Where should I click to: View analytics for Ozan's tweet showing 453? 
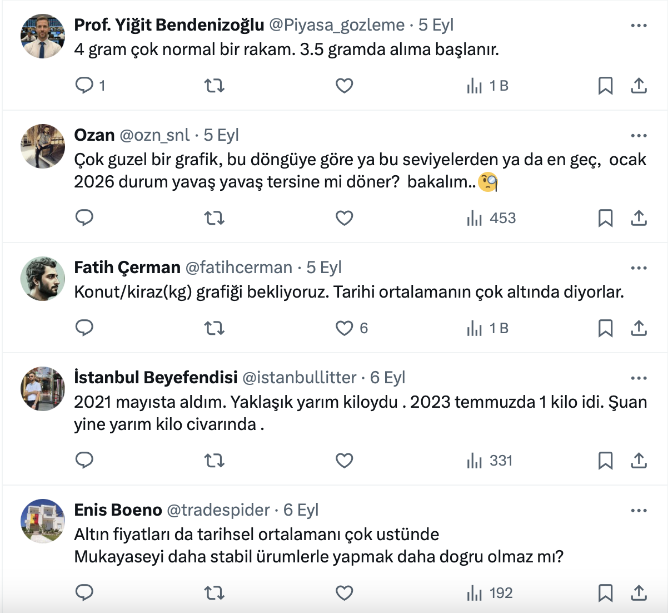click(491, 218)
